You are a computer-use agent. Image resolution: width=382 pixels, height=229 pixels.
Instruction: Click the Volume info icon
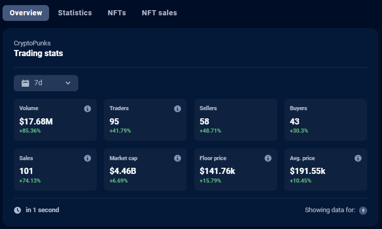point(87,109)
